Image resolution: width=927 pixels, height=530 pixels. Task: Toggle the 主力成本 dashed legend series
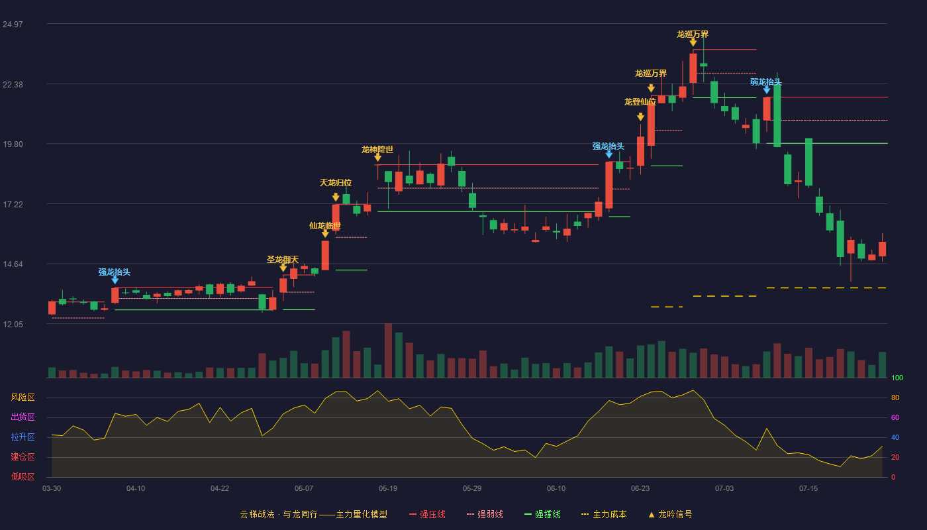pyautogui.click(x=604, y=514)
